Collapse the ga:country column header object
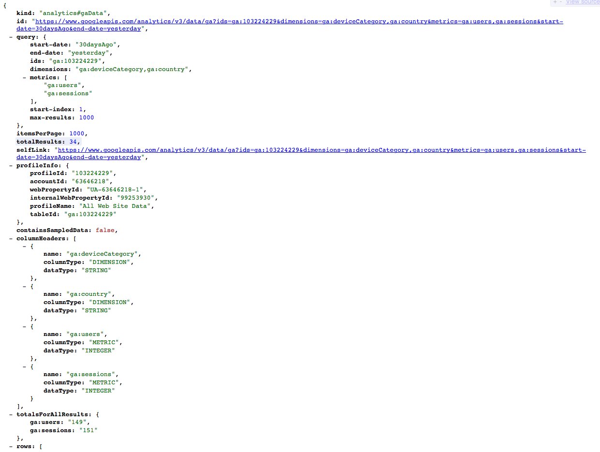 click(x=25, y=286)
